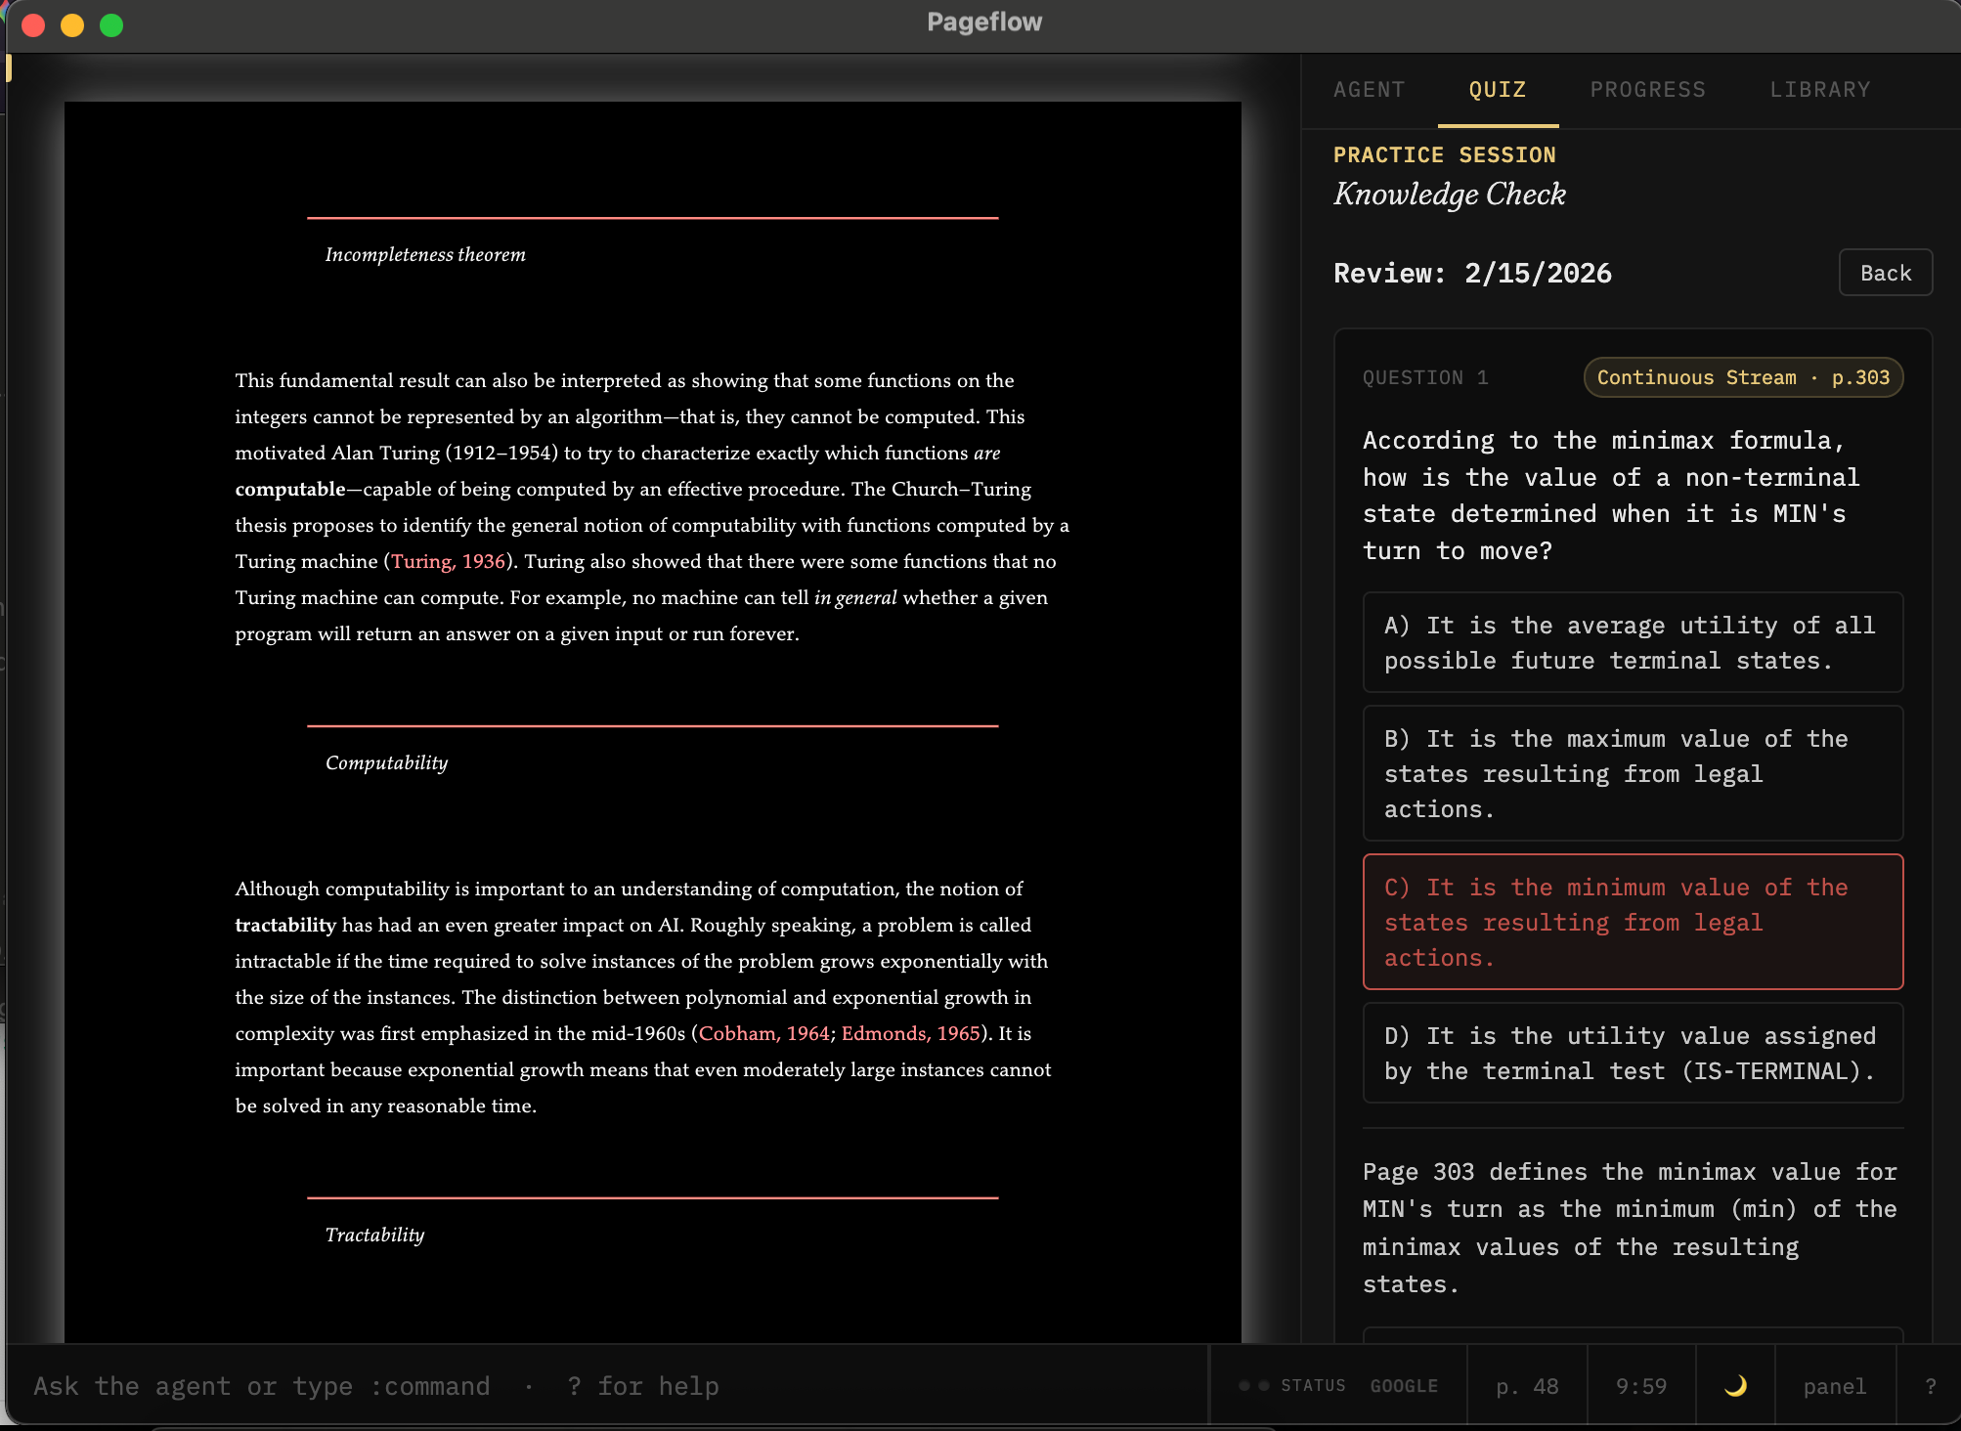Click the Turing, 1936 citation link
Screen dimensions: 1961x1431
[446, 561]
